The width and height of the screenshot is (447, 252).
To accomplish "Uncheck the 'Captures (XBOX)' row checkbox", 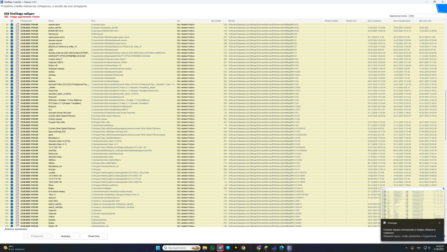I will [x=12, y=62].
